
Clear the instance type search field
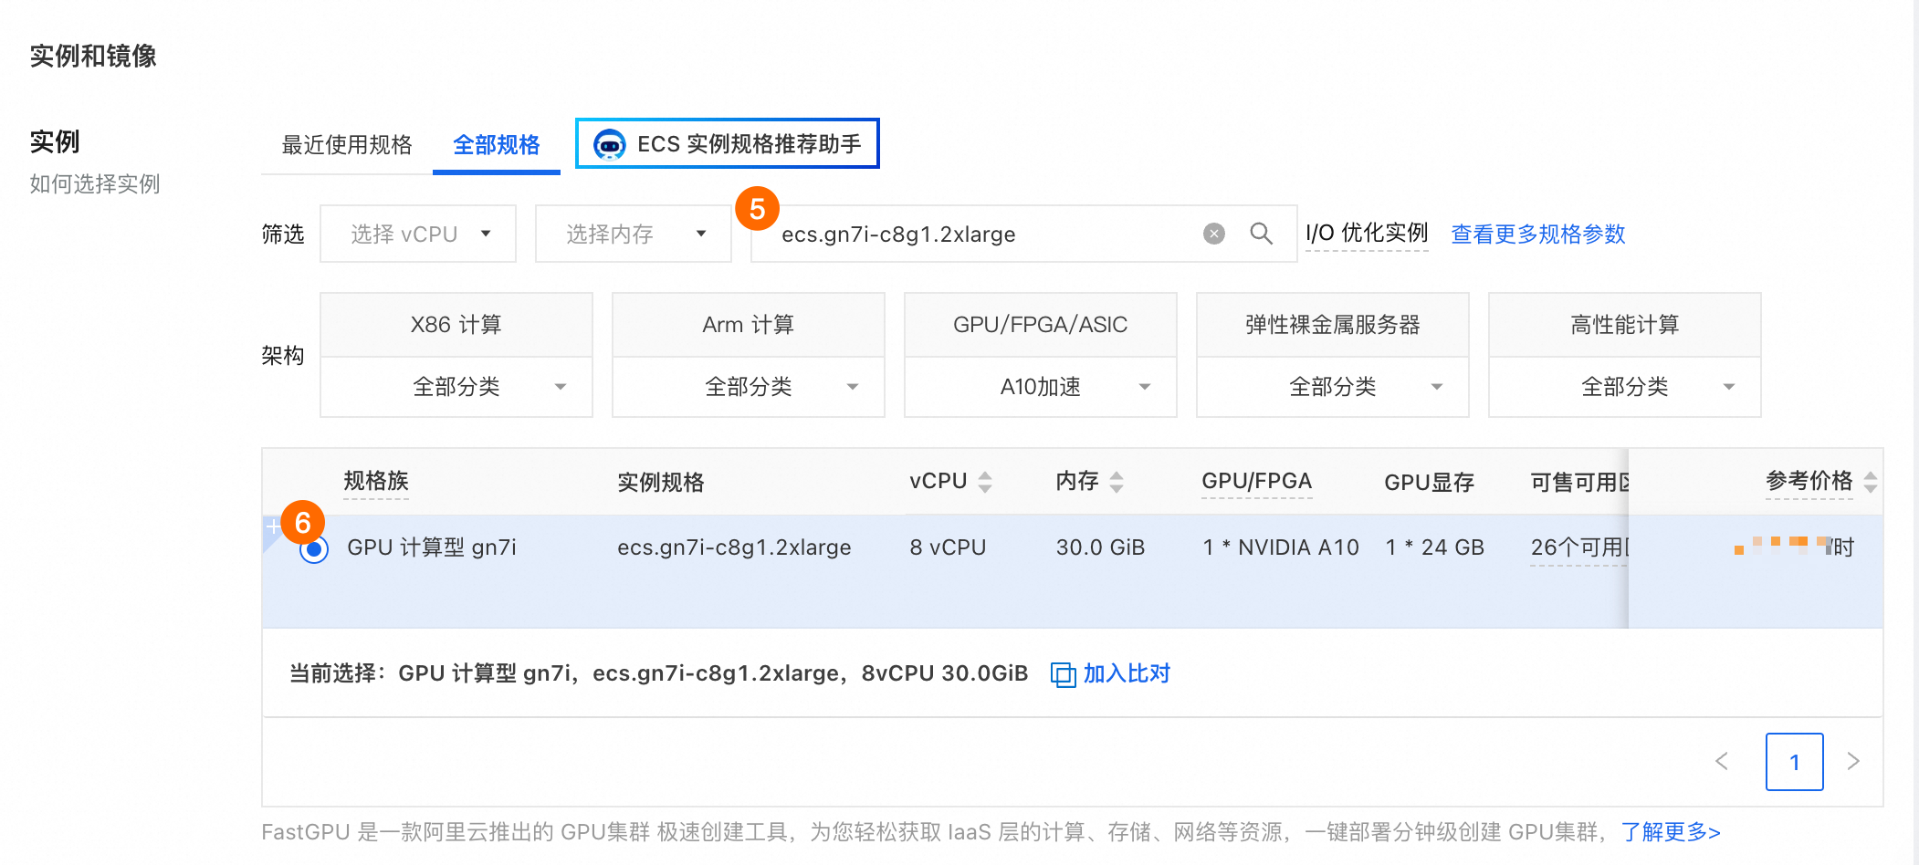pyautogui.click(x=1213, y=234)
